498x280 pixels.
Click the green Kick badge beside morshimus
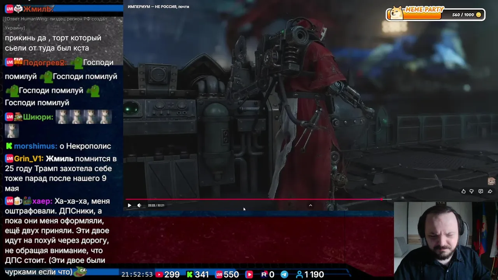[x=9, y=146]
